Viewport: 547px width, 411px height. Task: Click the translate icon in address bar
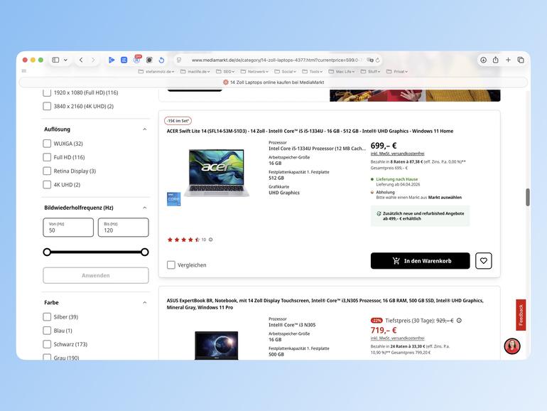[x=369, y=60]
